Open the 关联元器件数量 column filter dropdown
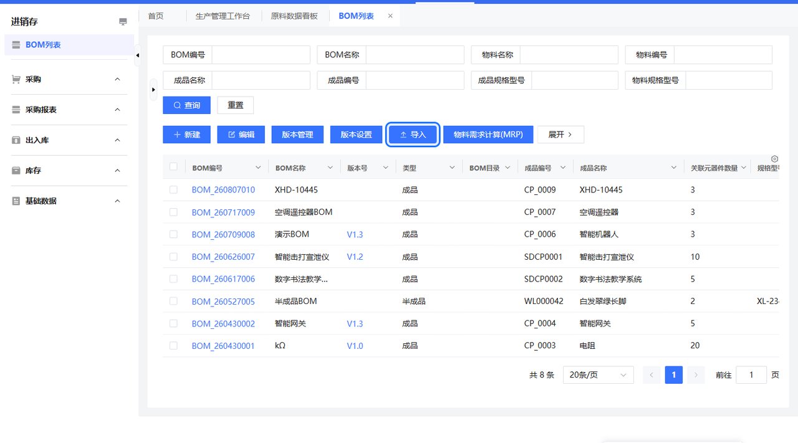The width and height of the screenshot is (798, 443). (x=743, y=168)
